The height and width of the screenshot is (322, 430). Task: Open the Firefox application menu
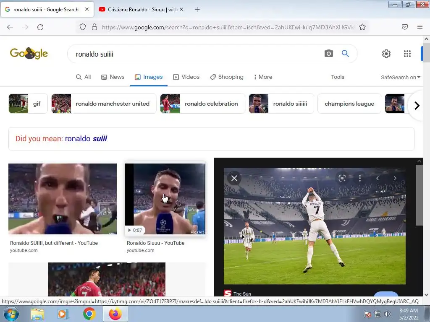point(420,27)
